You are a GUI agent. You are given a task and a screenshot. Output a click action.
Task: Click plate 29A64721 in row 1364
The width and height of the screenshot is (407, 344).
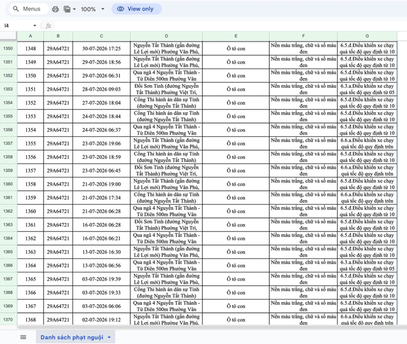pyautogui.click(x=58, y=239)
